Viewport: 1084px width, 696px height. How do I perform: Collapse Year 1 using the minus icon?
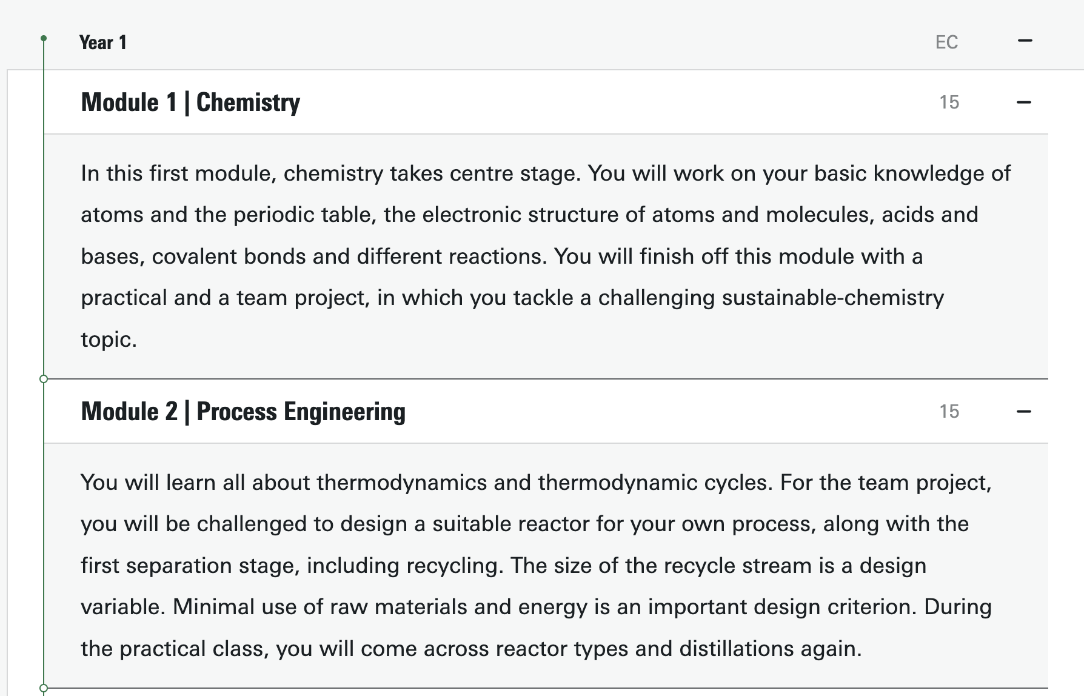(x=1025, y=41)
